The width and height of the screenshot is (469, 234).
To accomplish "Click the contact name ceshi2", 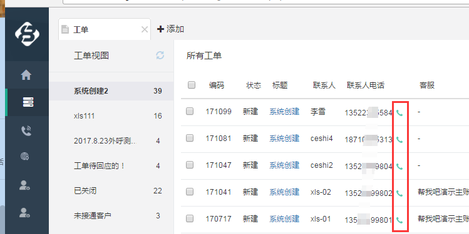I will pyautogui.click(x=322, y=165).
